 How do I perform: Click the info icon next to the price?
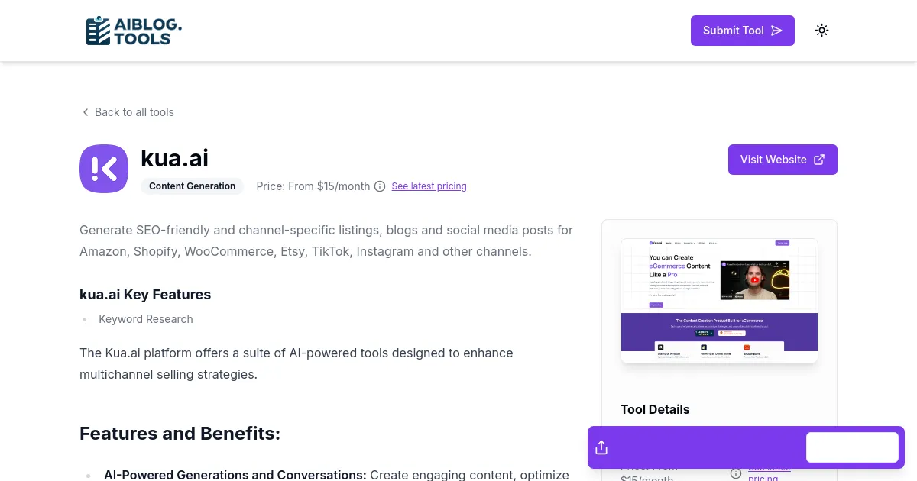[x=380, y=186]
